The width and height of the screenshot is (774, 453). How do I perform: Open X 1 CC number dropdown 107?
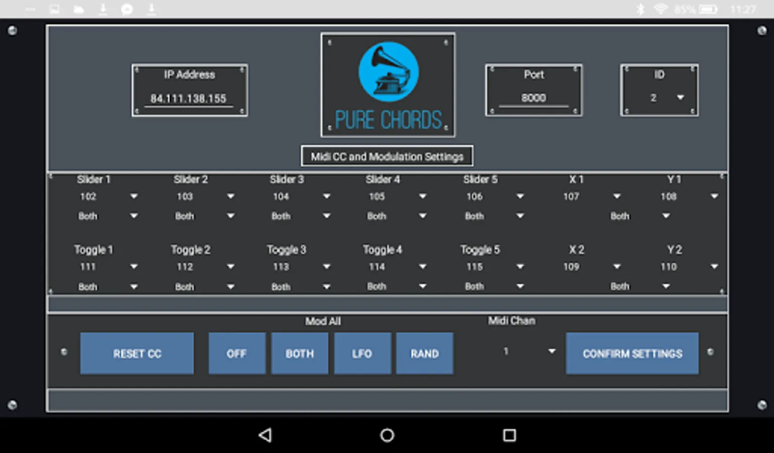(x=592, y=196)
